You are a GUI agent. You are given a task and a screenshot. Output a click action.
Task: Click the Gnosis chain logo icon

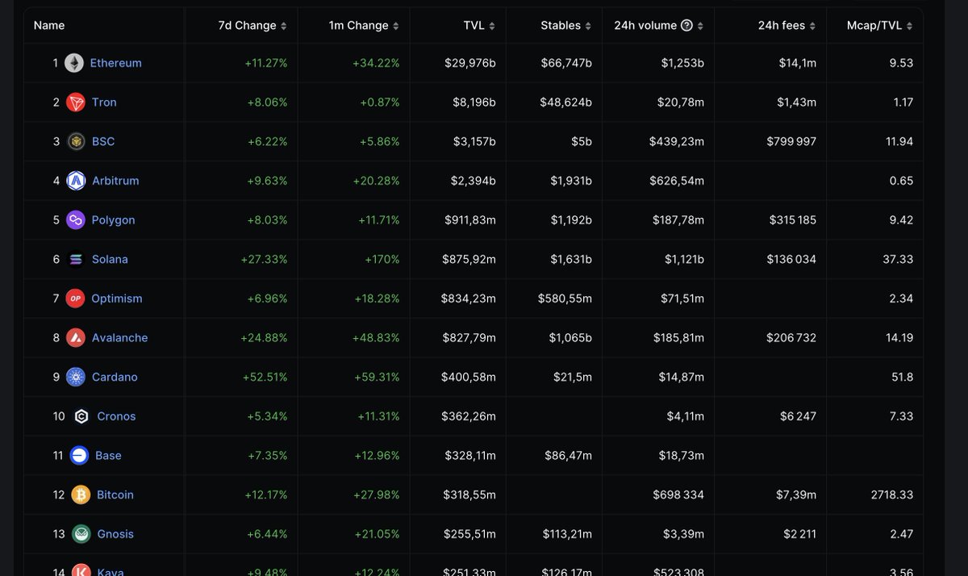click(x=81, y=534)
